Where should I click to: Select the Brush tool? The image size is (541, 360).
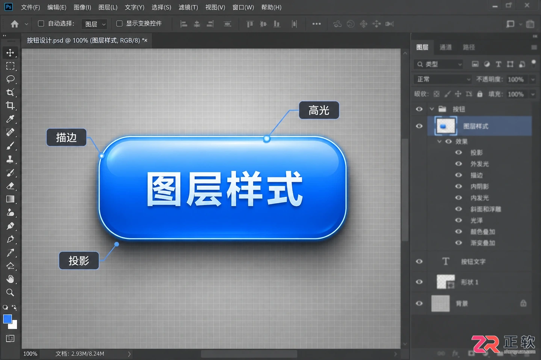click(x=10, y=145)
